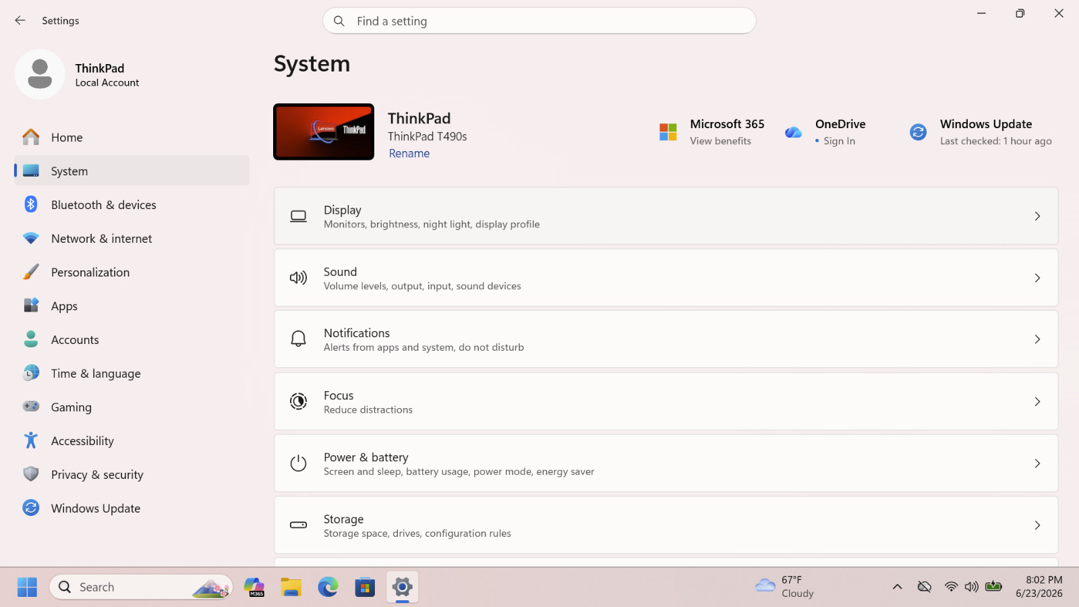Click the back arrow in Settings
This screenshot has height=607, width=1079.
[20, 20]
